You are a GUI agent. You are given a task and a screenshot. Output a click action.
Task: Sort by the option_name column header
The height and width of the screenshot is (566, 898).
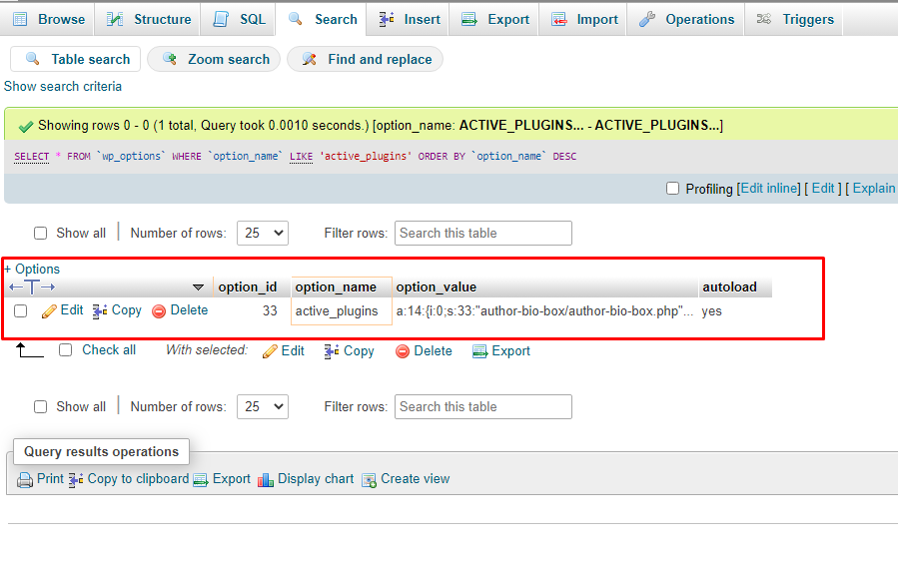point(336,287)
